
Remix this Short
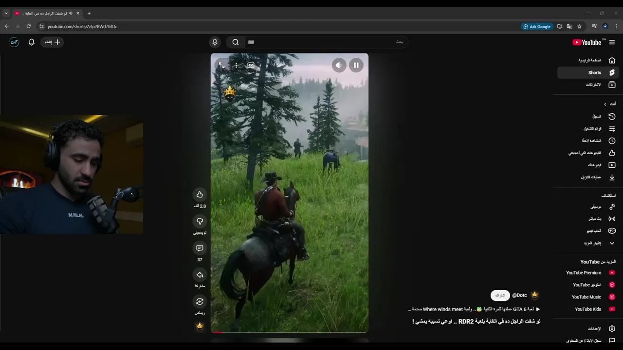[x=200, y=301]
